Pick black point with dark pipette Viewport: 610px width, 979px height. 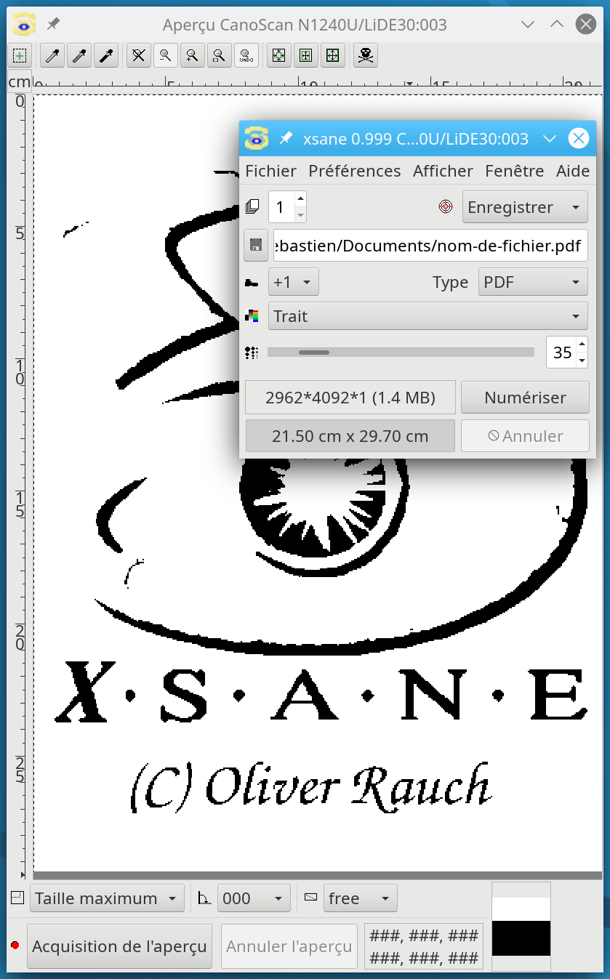click(x=105, y=55)
